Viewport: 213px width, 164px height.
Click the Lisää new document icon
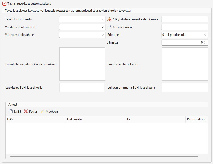(x=11, y=111)
